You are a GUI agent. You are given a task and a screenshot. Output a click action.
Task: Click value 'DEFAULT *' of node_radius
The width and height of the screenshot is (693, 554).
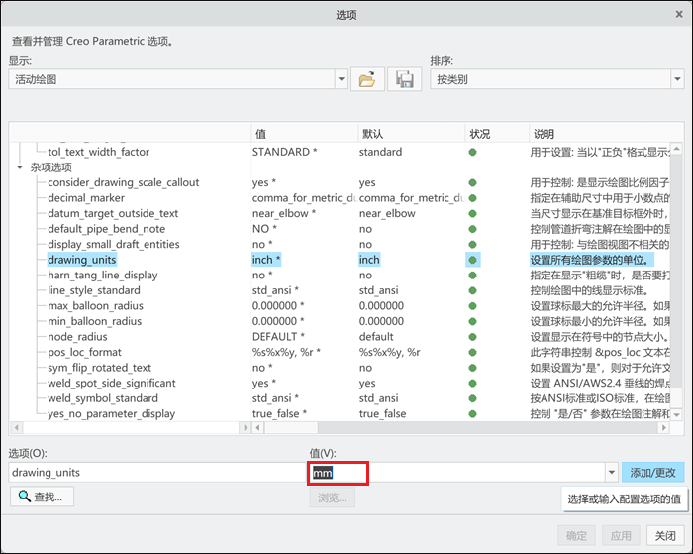[278, 337]
